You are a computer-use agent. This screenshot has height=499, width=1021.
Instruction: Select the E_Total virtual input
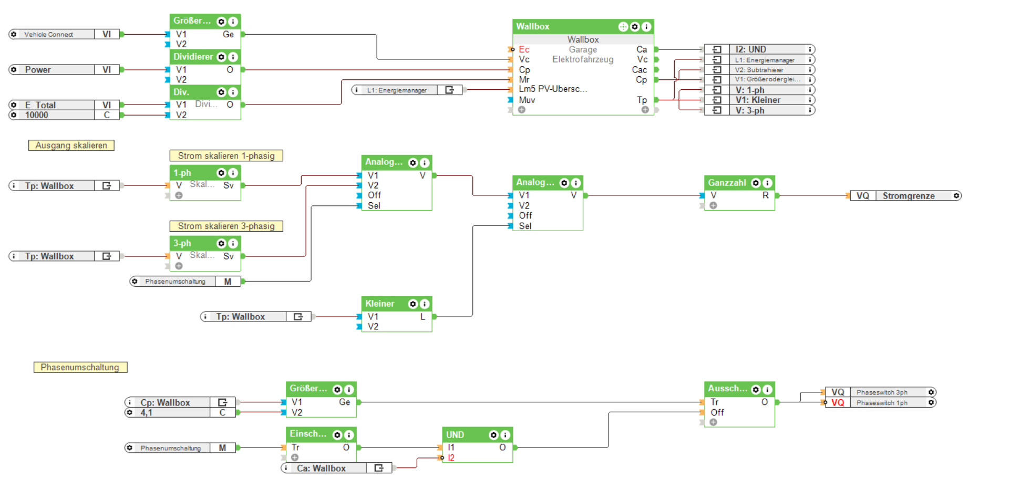pyautogui.click(x=64, y=105)
